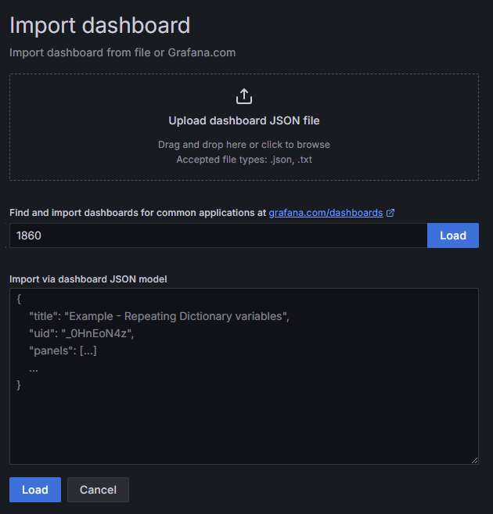Click Load next to the dashboard ID field
Viewport: 493px width, 514px height.
452,235
